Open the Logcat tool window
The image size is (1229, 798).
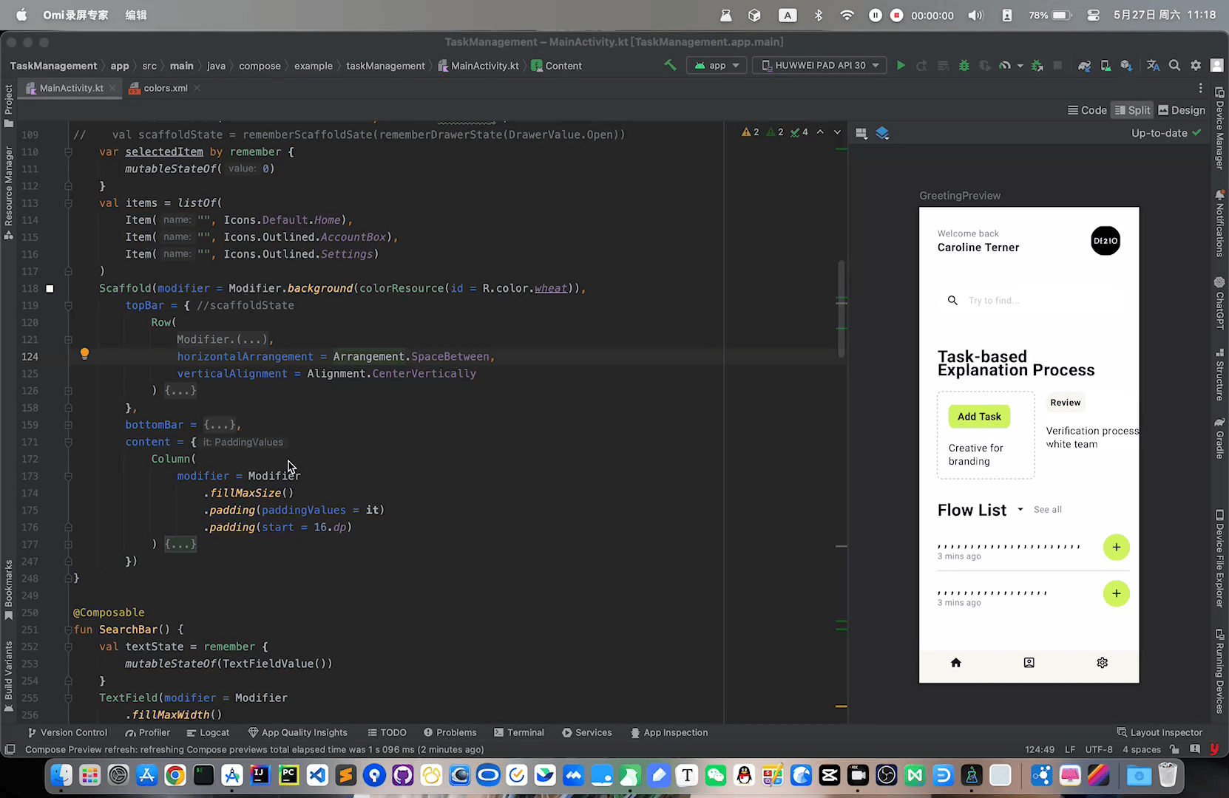point(208,733)
